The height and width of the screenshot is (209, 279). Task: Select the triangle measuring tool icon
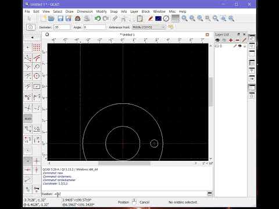click(x=37, y=129)
